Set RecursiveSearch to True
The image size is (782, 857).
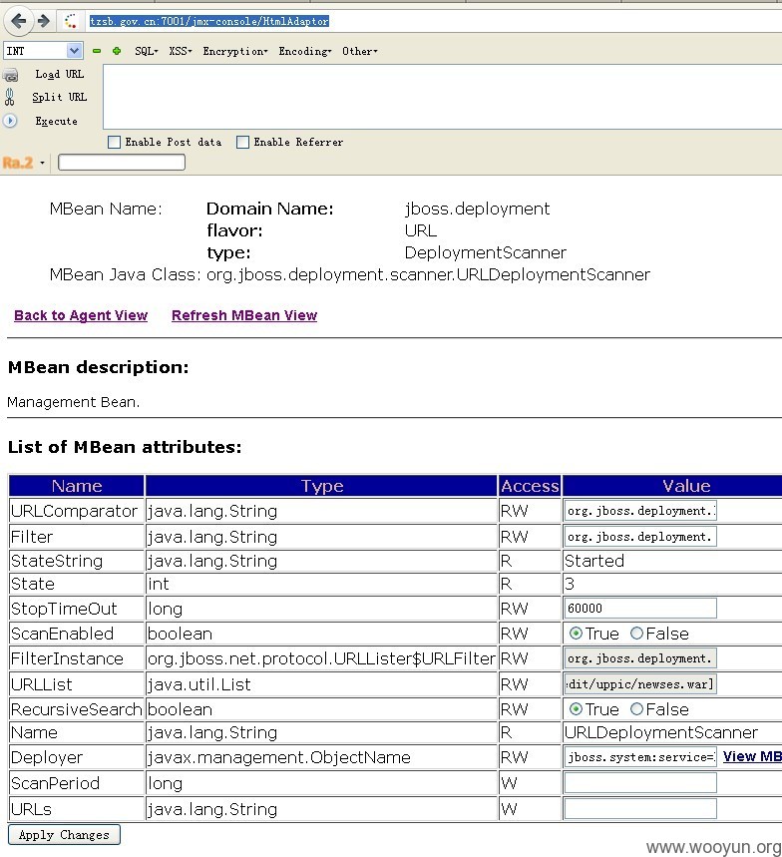[576, 709]
